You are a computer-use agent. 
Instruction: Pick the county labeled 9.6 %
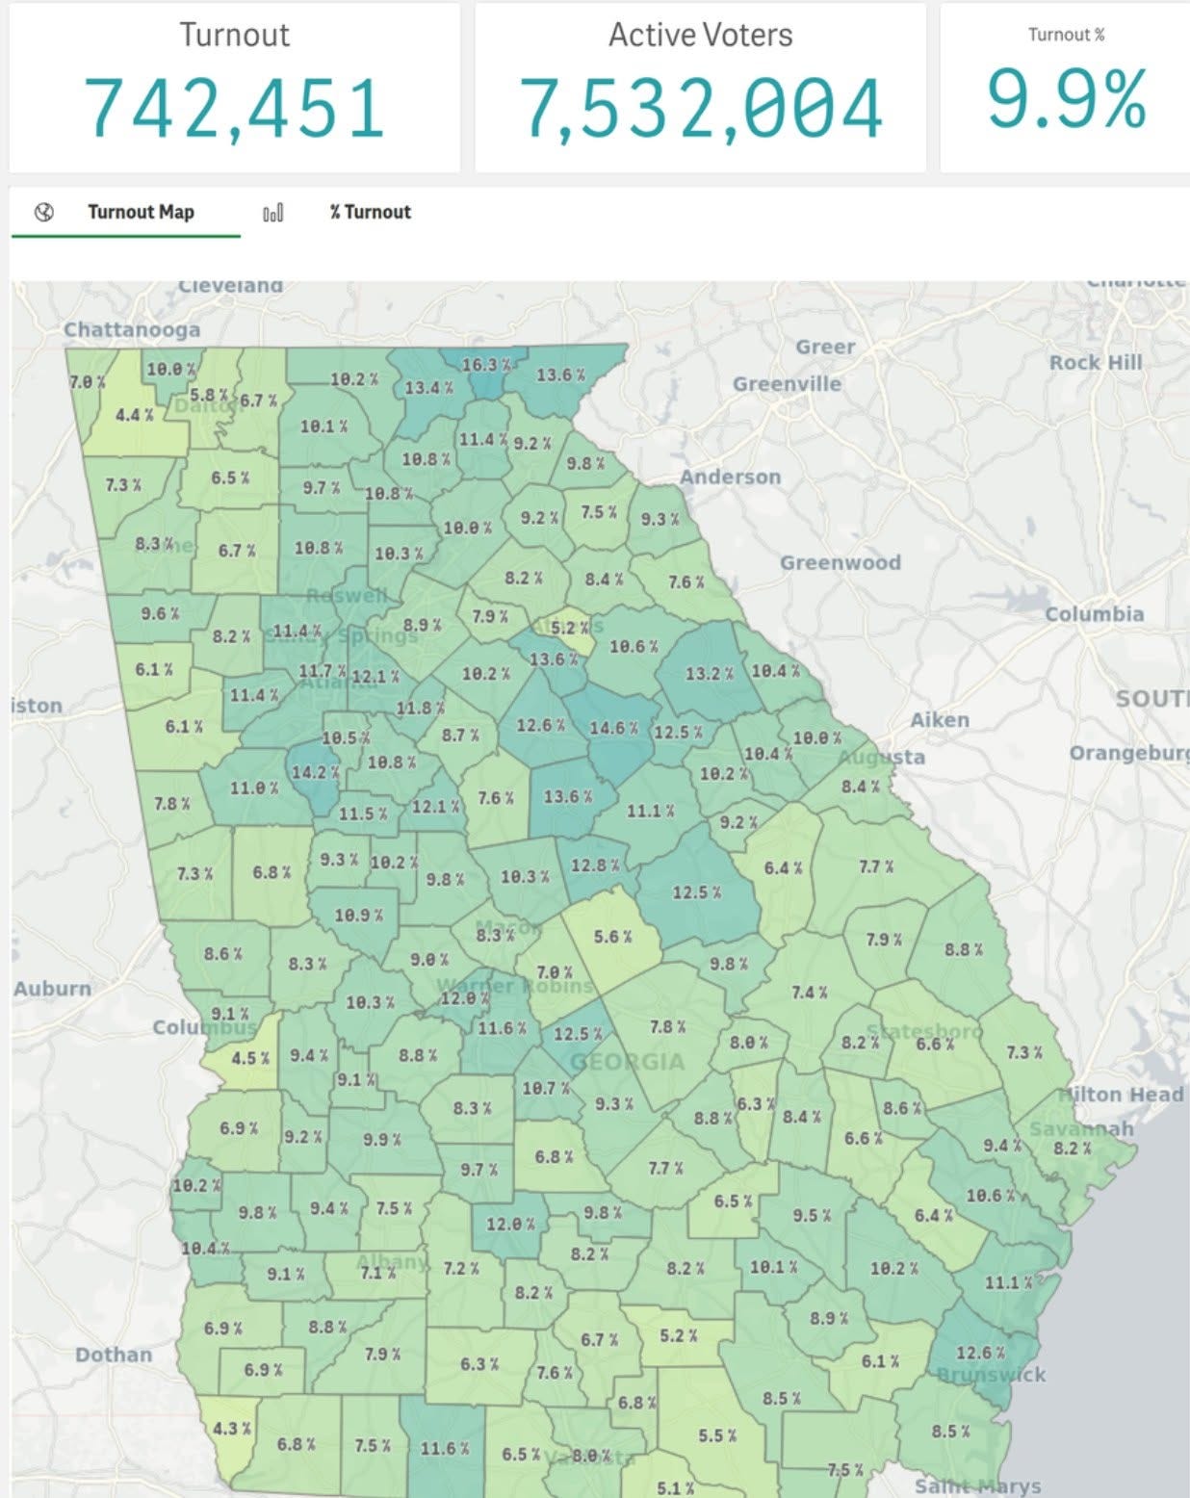point(160,613)
